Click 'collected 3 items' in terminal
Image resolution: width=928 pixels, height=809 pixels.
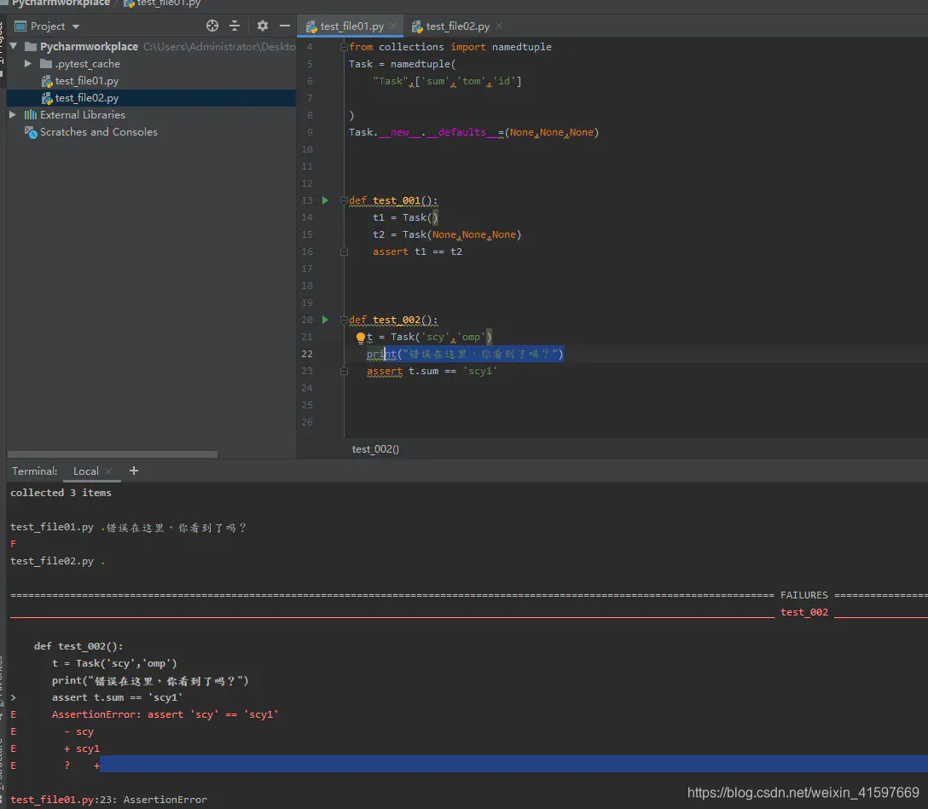pos(61,493)
